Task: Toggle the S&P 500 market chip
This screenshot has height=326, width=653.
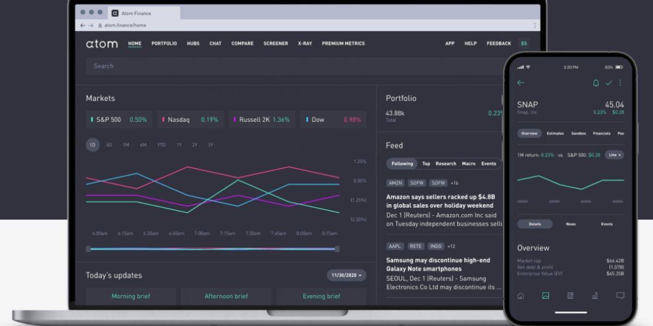Action: (119, 120)
